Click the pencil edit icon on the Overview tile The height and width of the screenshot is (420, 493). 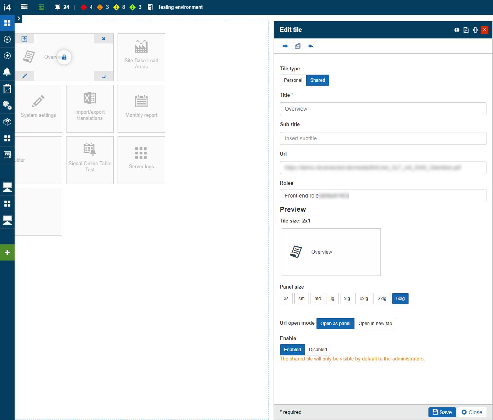25,76
